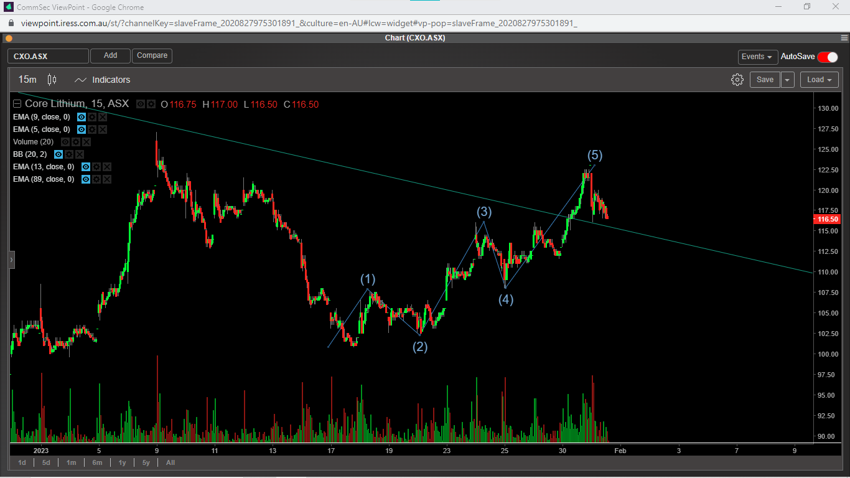Click the browser address bar URL

tap(299, 23)
